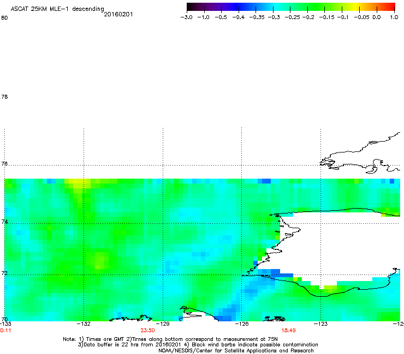Click the '-0.1' color bar label
The height and width of the screenshot is (354, 404).
342,17
